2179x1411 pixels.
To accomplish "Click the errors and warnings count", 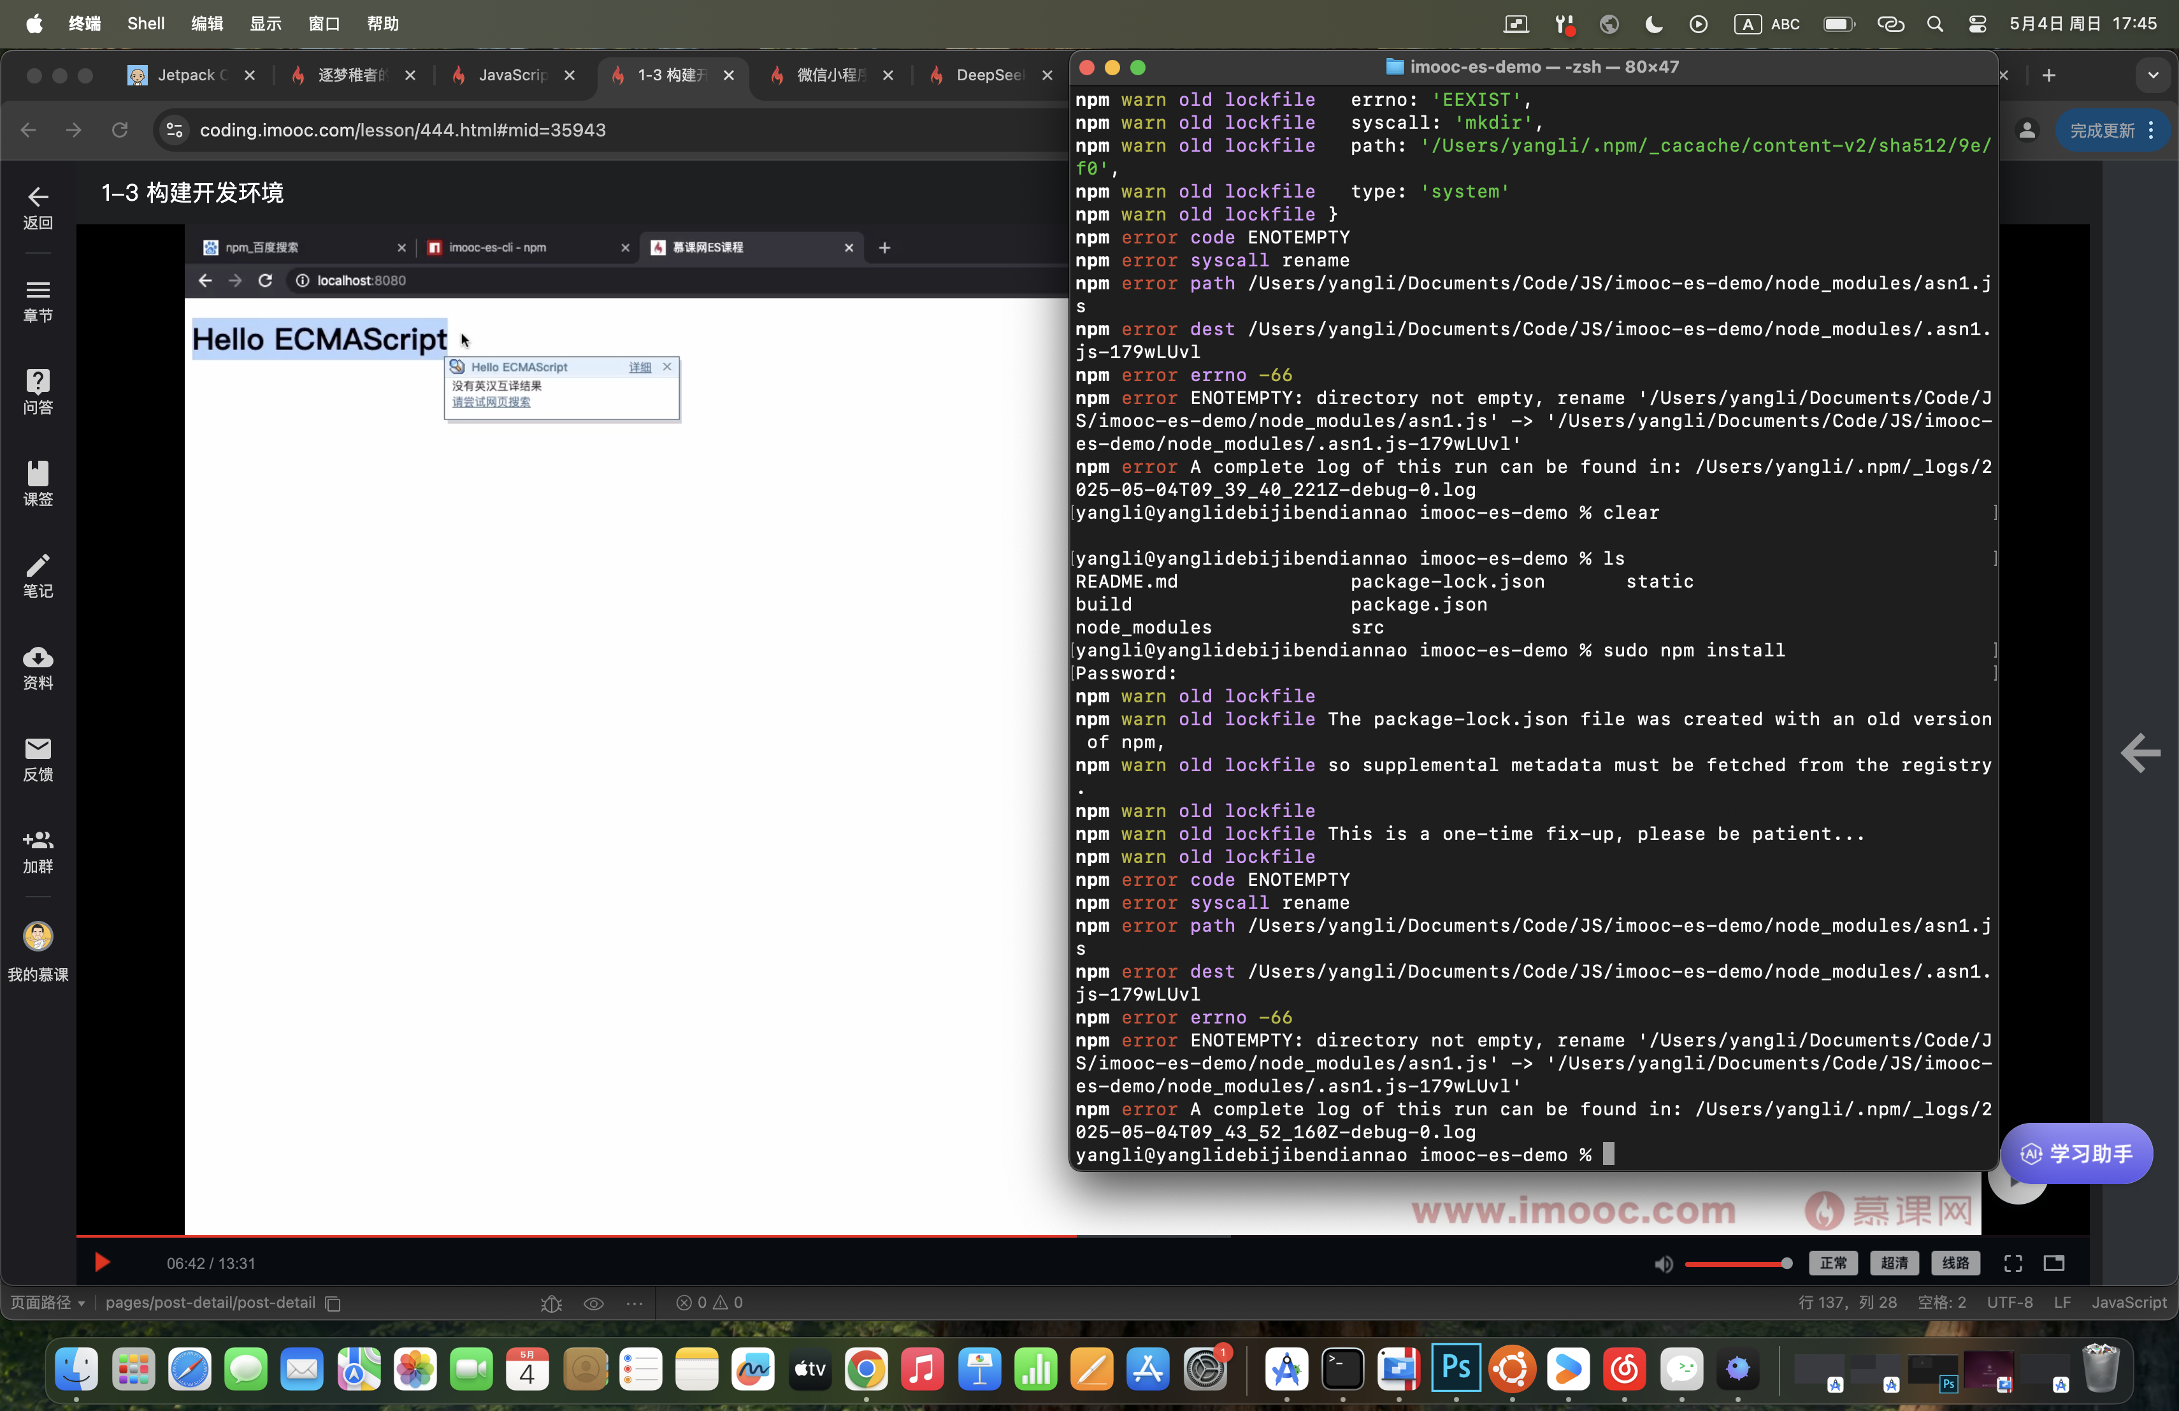I will (710, 1302).
